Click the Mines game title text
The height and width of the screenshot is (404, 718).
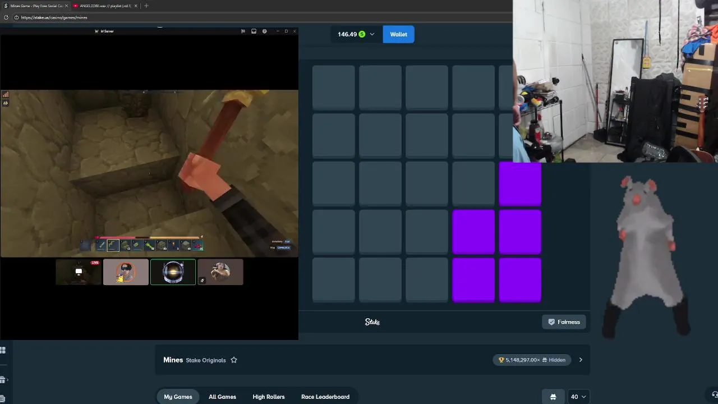pyautogui.click(x=173, y=360)
